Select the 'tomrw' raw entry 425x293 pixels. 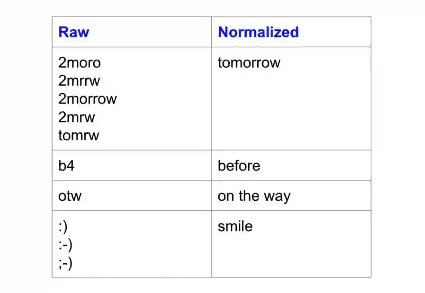click(x=79, y=135)
